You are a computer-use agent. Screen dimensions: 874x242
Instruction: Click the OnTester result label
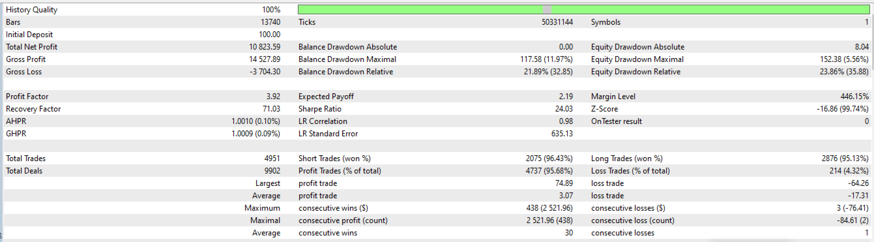tap(617, 121)
